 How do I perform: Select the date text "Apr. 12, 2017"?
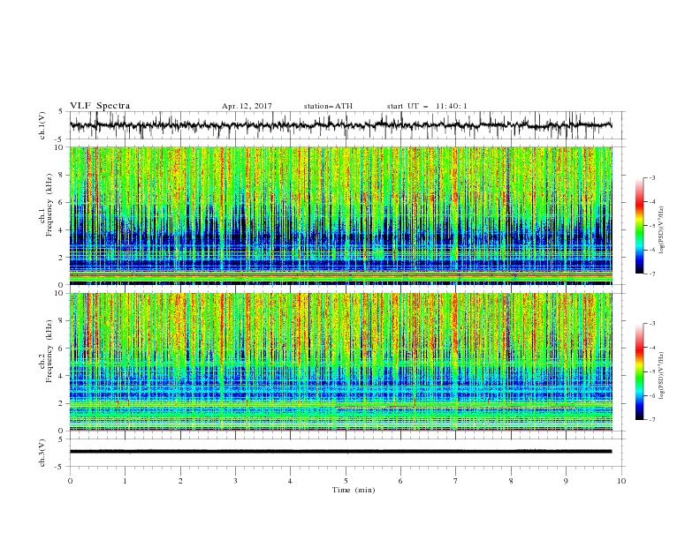point(247,106)
